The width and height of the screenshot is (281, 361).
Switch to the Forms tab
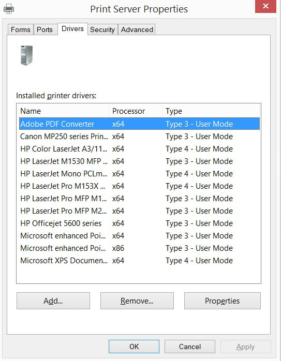pyautogui.click(x=21, y=29)
